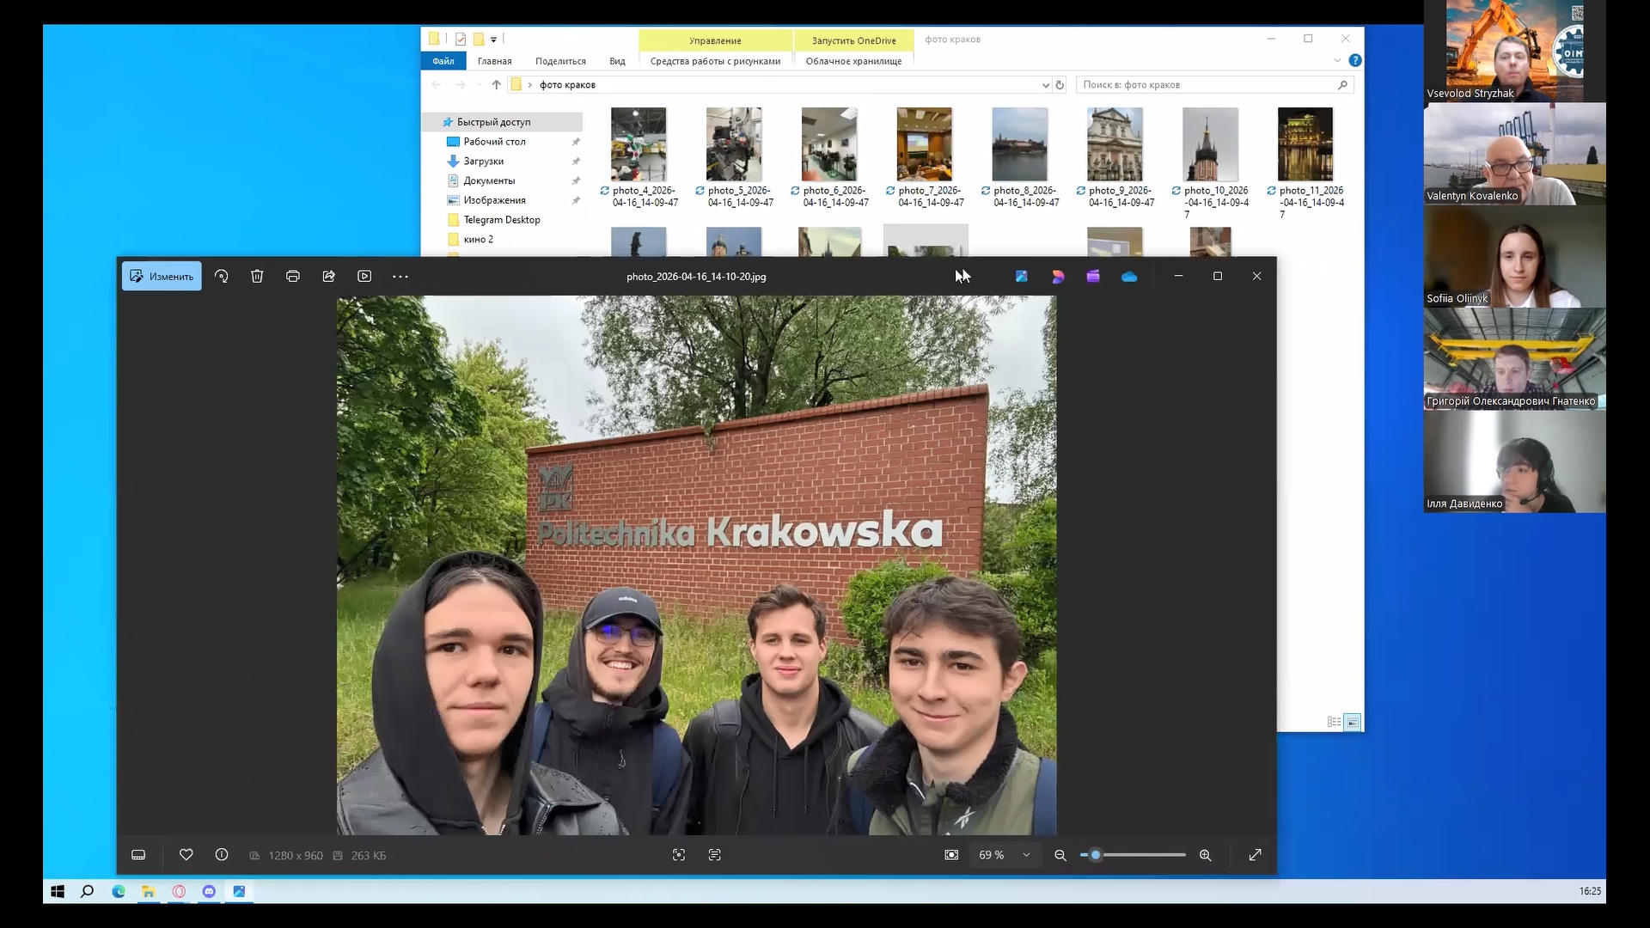Rotate the photo with the rotate icon

pyautogui.click(x=222, y=277)
